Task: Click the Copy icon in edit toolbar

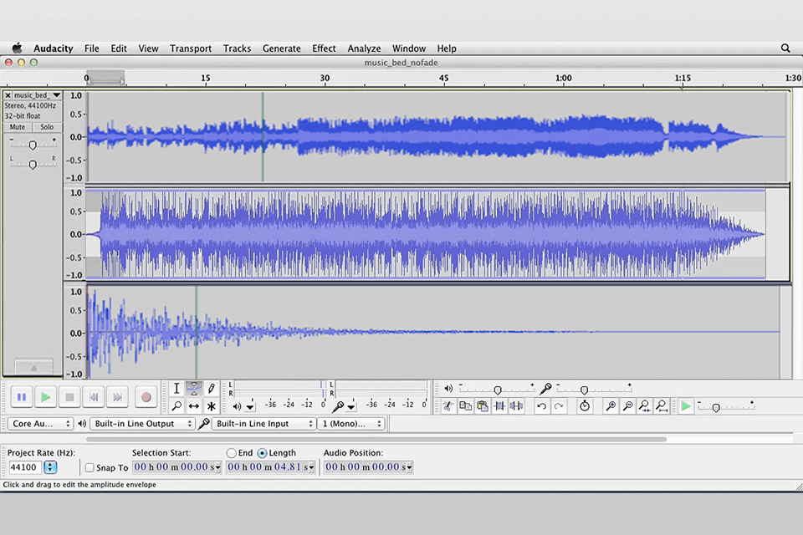Action: click(x=465, y=406)
